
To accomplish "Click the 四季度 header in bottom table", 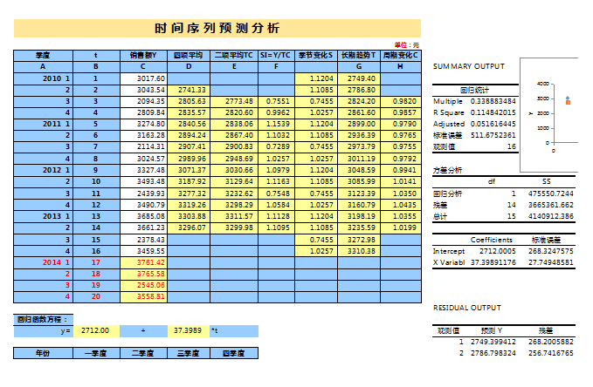I will point(235,353).
